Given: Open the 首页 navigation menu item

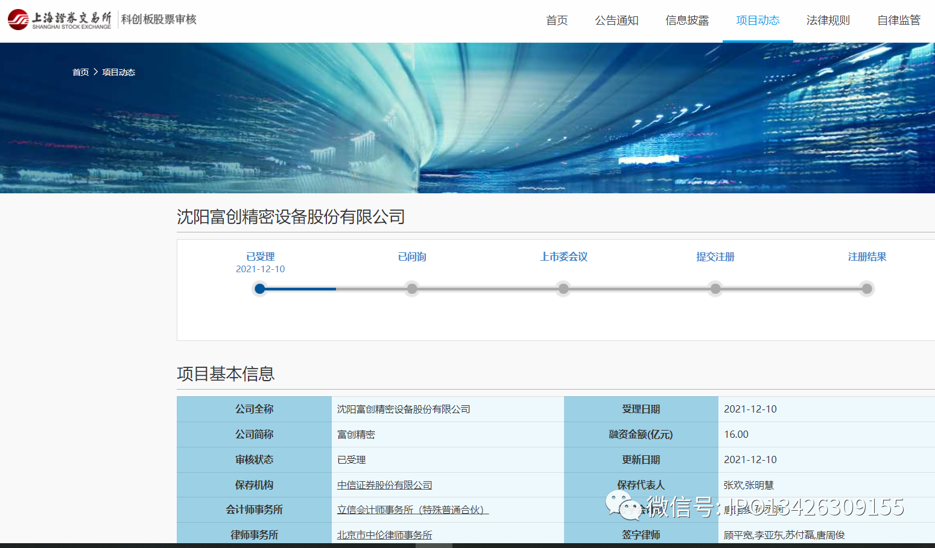Looking at the screenshot, I should 557,20.
